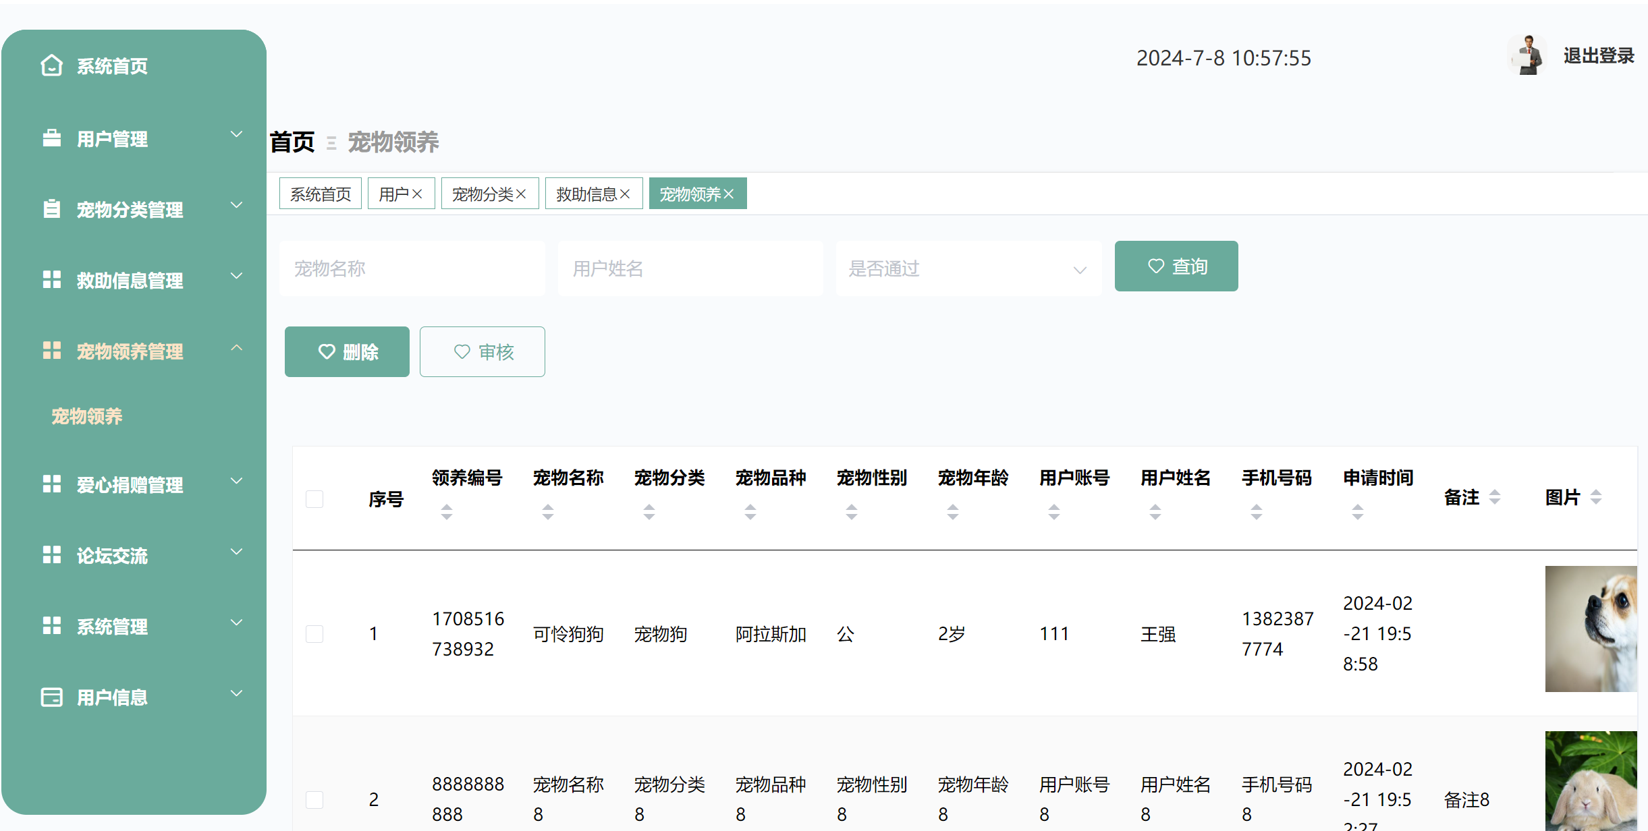Click the user avatar picture in the header
The height and width of the screenshot is (831, 1648).
coord(1528,55)
